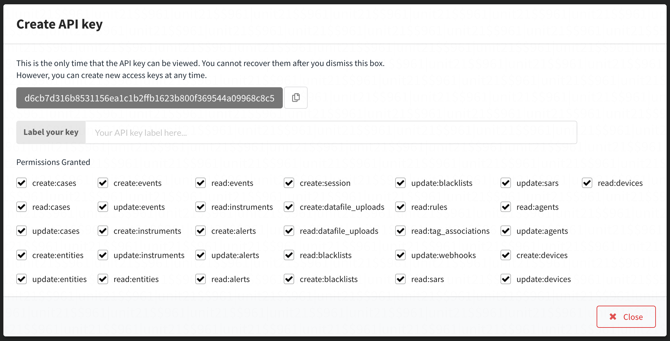
Task: Click the Close button
Action: [626, 317]
